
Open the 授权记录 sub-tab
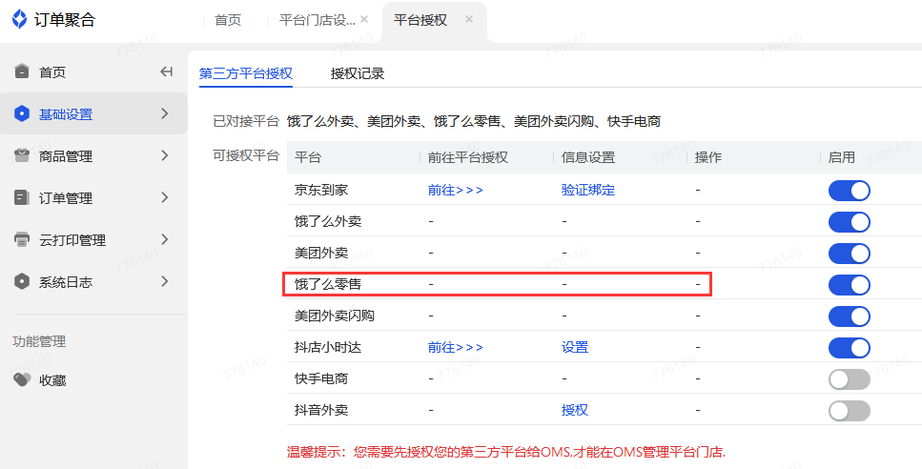point(358,73)
